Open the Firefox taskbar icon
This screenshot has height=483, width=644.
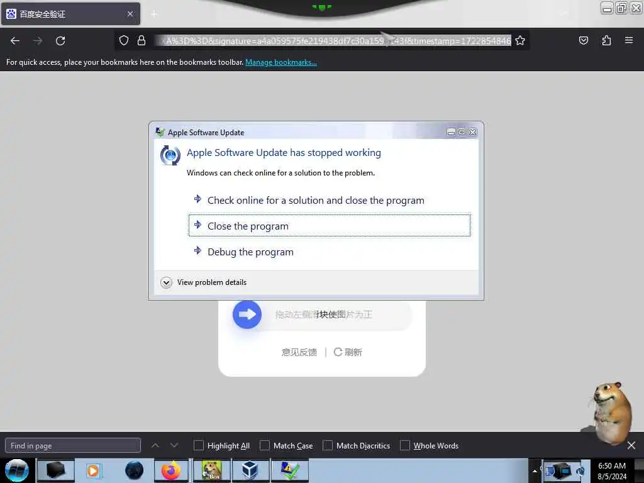(171, 470)
